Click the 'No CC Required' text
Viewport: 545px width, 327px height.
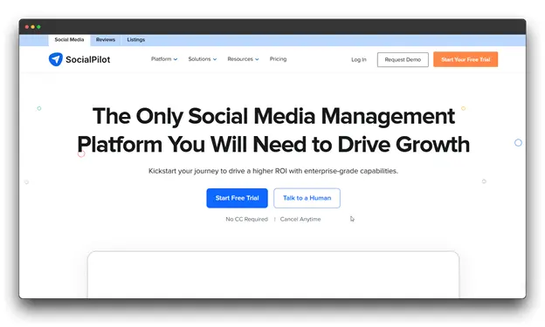point(247,219)
